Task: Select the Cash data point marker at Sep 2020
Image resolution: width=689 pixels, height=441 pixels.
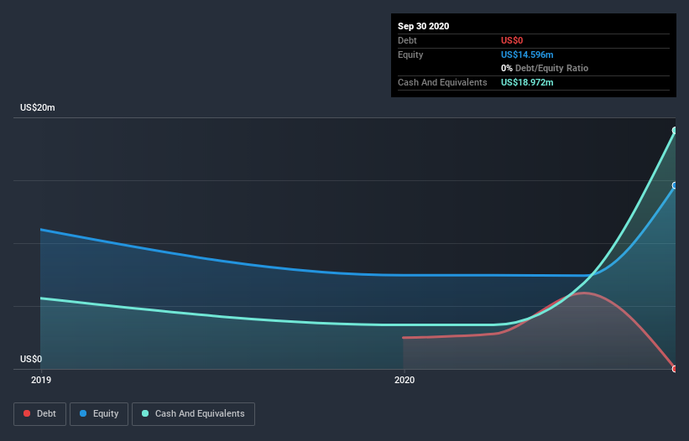Action: (675, 130)
